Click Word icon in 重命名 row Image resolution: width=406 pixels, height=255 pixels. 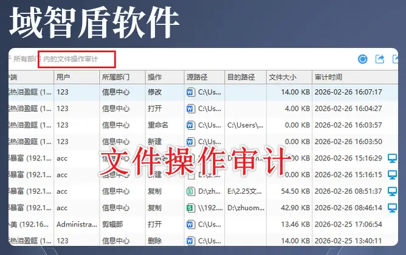(x=191, y=125)
